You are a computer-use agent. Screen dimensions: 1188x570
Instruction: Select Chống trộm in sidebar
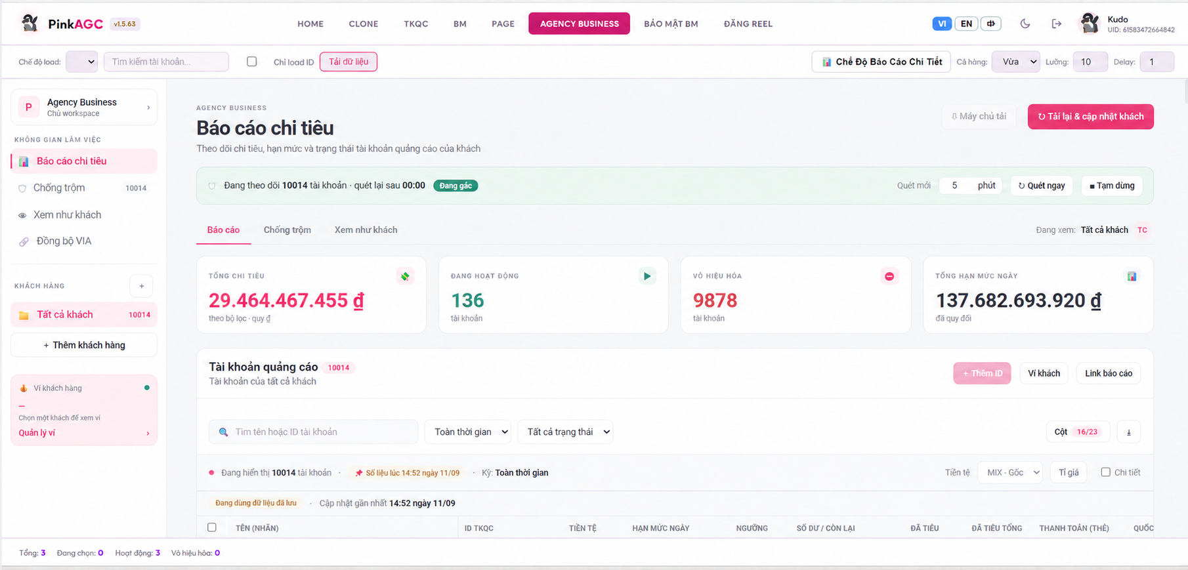pos(84,188)
